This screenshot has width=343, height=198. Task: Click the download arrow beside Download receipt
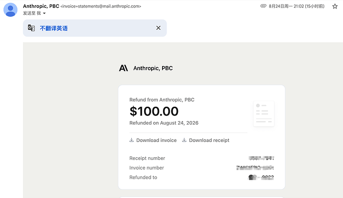[184, 140]
